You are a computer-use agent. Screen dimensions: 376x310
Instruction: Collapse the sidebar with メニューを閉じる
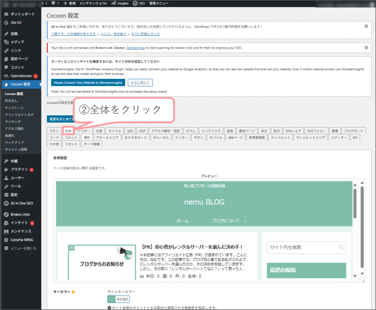pos(6,248)
